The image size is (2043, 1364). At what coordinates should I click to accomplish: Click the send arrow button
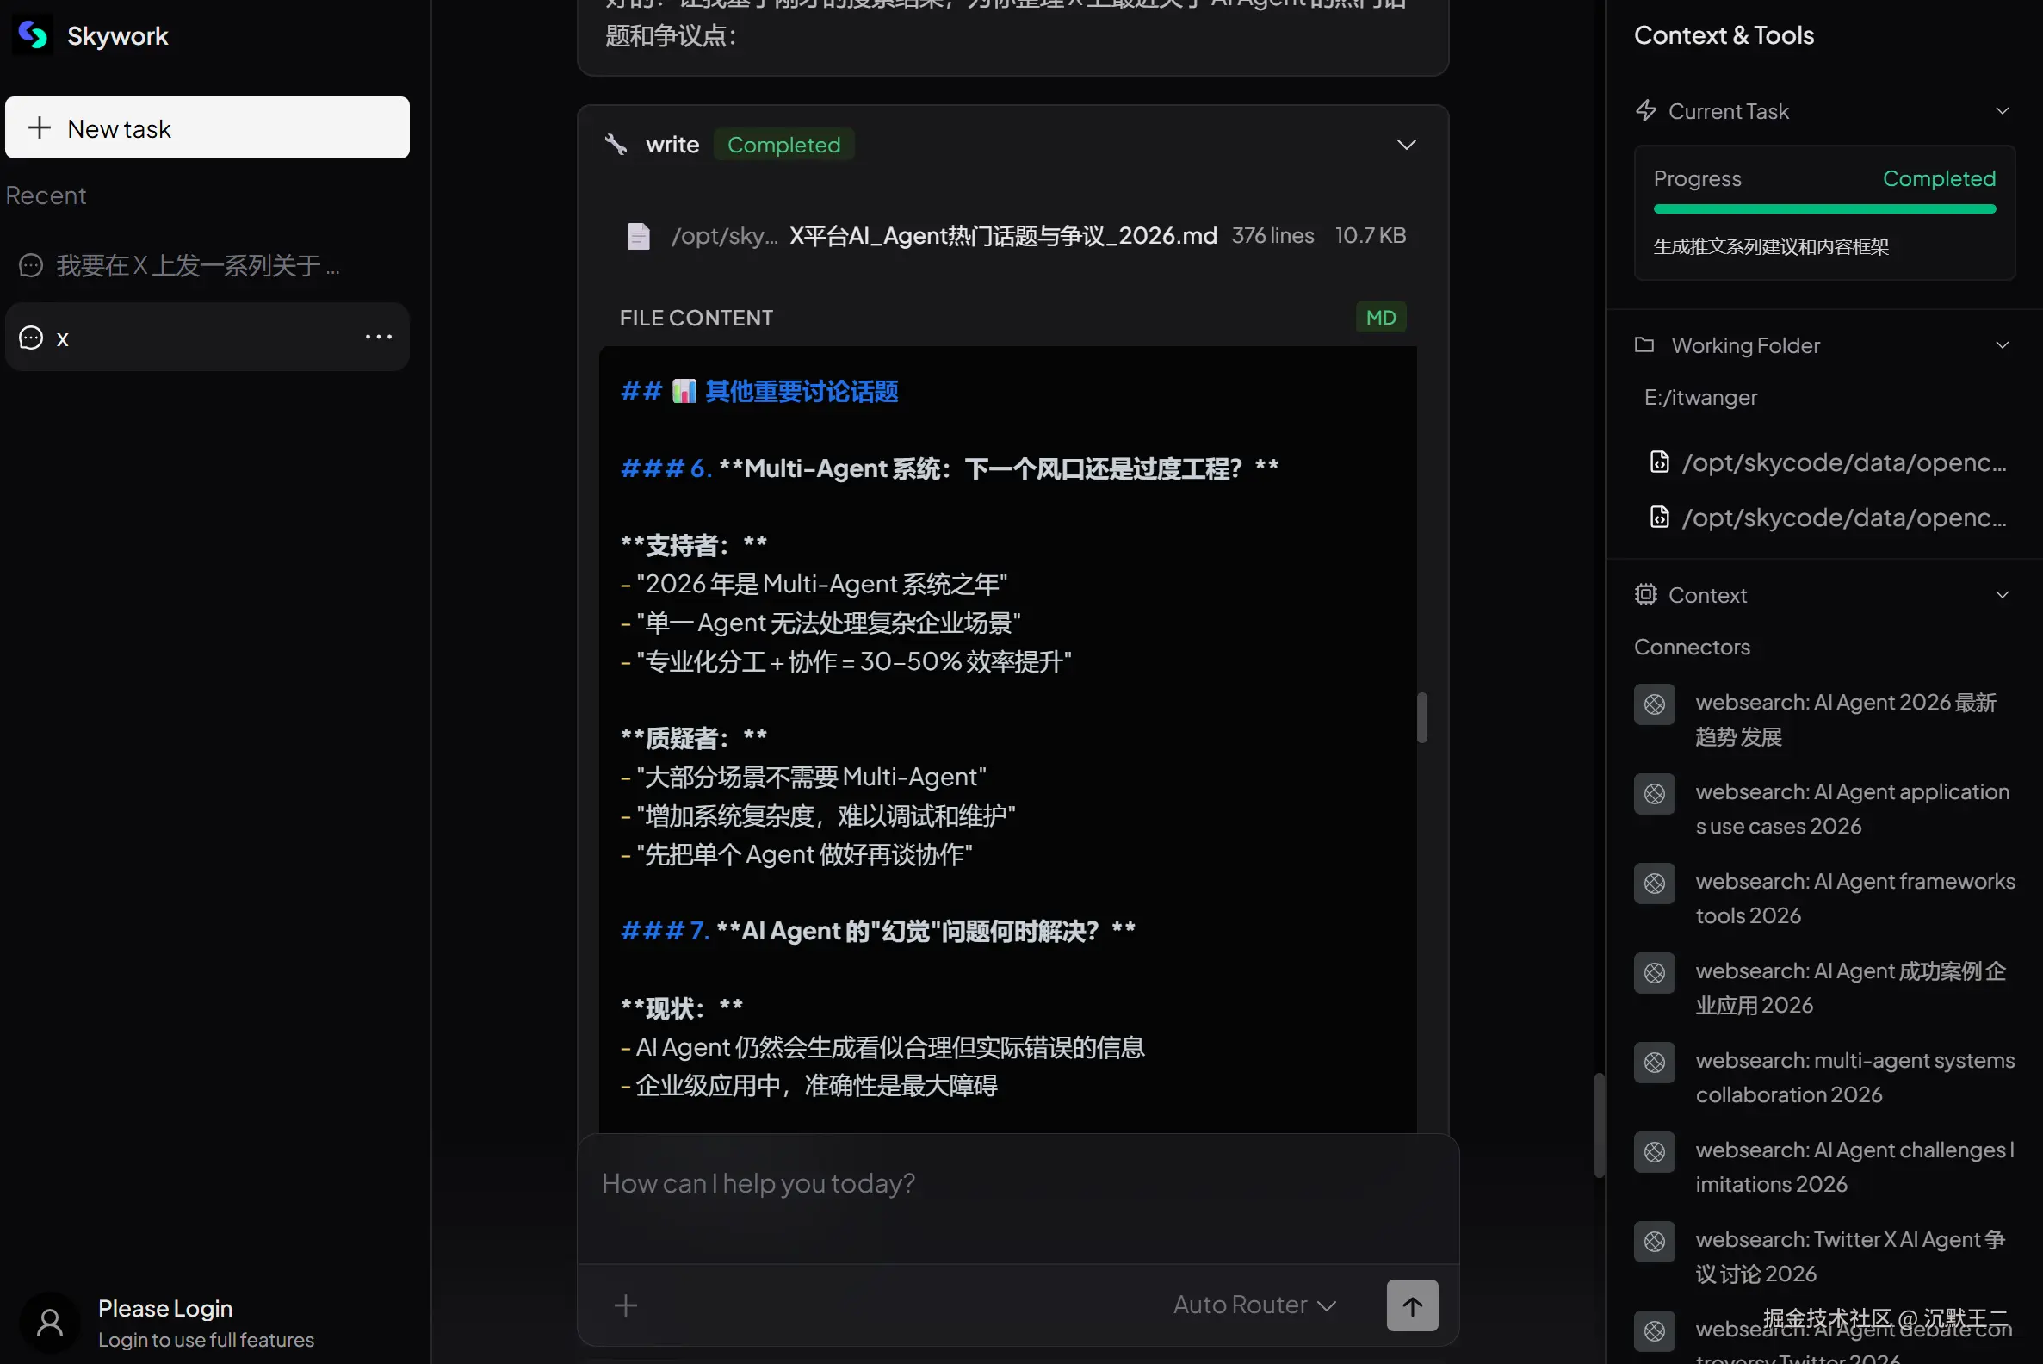coord(1412,1305)
